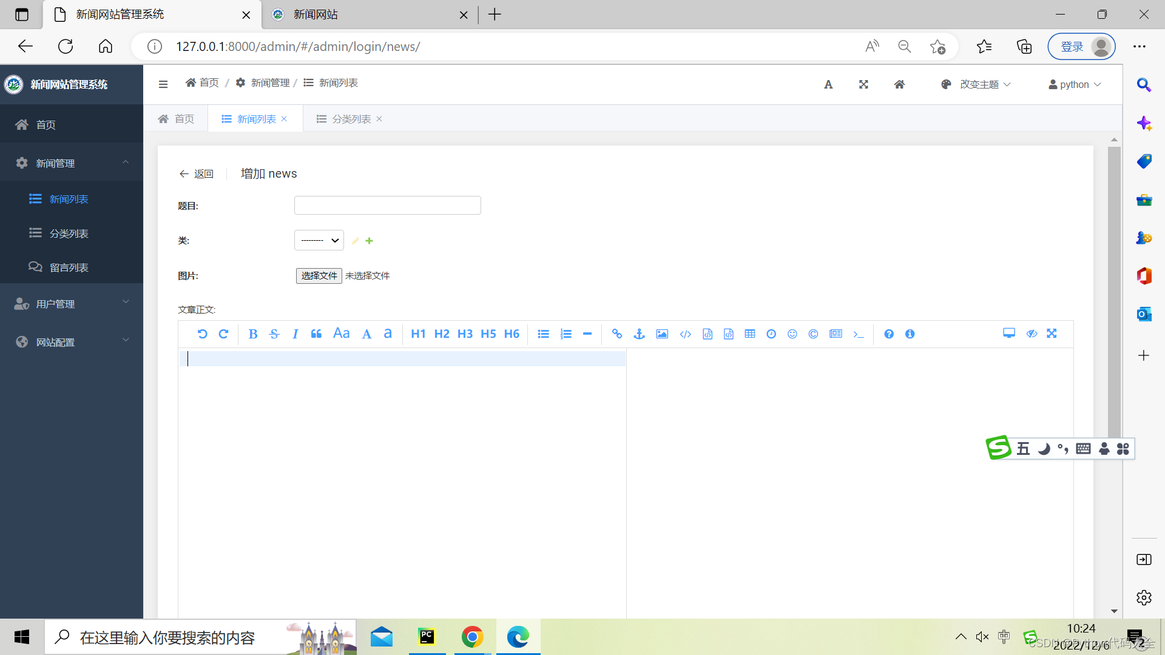Image resolution: width=1165 pixels, height=655 pixels.
Task: Open 新闻列表 in sidebar
Action: (x=72, y=199)
